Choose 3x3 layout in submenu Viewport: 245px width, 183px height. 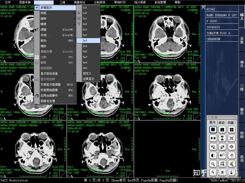pyautogui.click(x=88, y=41)
